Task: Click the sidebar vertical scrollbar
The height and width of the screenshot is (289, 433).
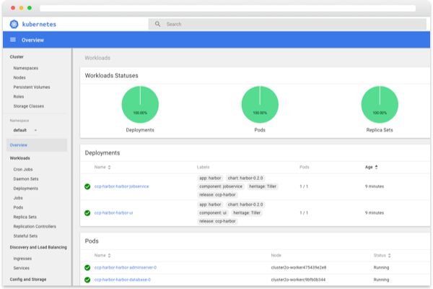Action: pos(71,167)
